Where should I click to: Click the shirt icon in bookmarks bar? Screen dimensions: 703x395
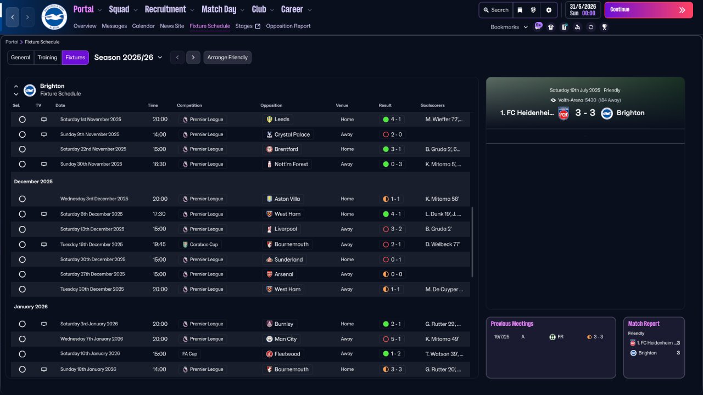tap(551, 27)
